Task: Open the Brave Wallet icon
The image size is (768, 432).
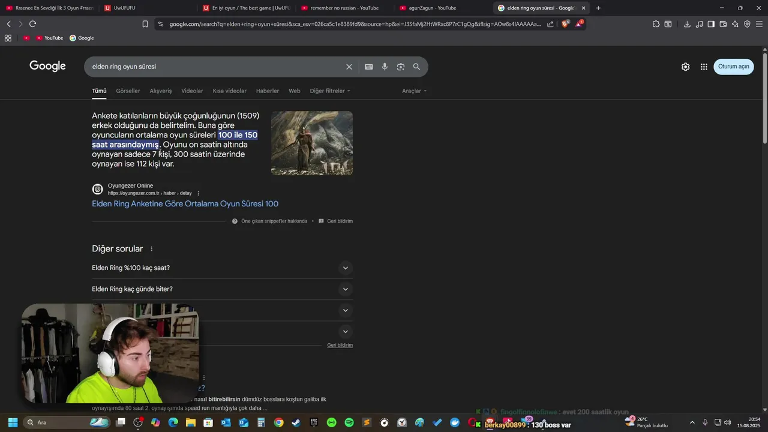Action: [723, 24]
